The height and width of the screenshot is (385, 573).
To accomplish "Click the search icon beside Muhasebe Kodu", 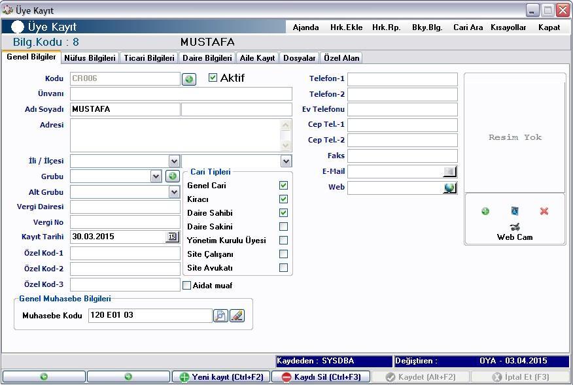I will (x=220, y=316).
